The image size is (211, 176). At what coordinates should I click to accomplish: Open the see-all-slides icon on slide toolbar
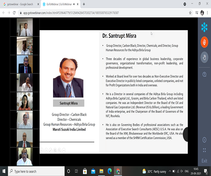coord(55,150)
